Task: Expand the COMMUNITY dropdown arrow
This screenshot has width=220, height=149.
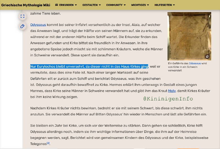Action: click(x=125, y=5)
